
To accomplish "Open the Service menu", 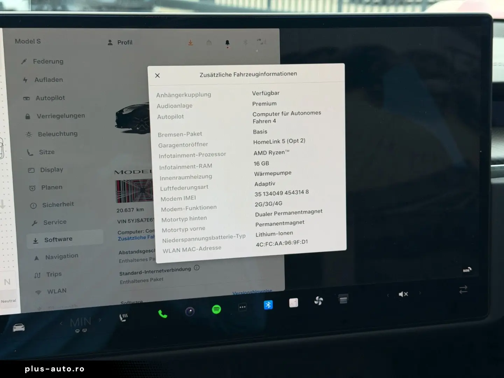I will [x=49, y=222].
